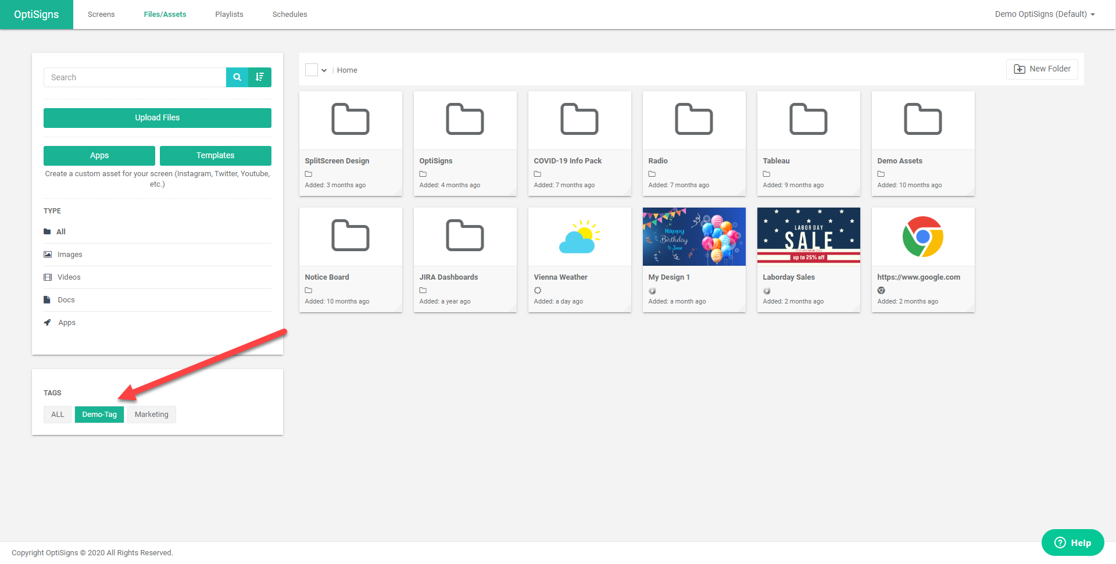Image resolution: width=1116 pixels, height=564 pixels.
Task: Open the Laborday Sales design thumbnail
Action: [808, 237]
